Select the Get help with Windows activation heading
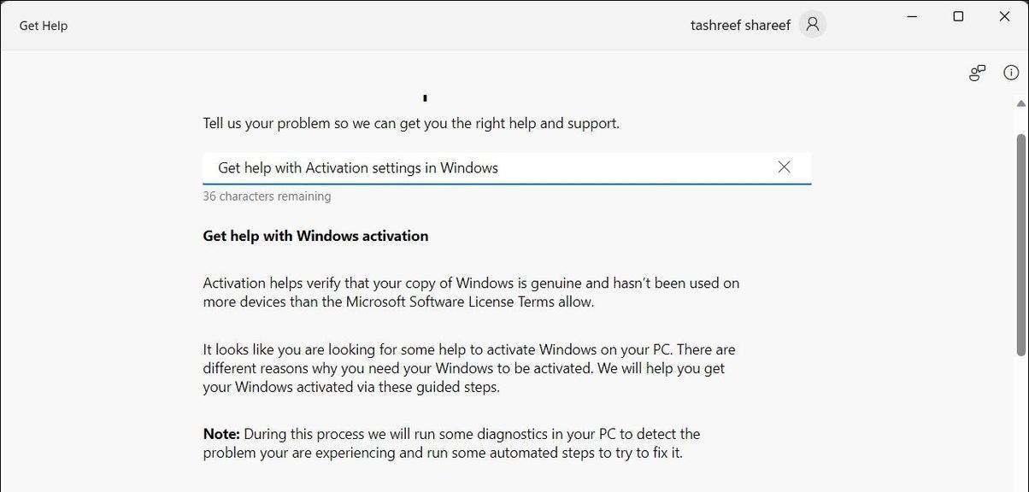 (x=315, y=236)
